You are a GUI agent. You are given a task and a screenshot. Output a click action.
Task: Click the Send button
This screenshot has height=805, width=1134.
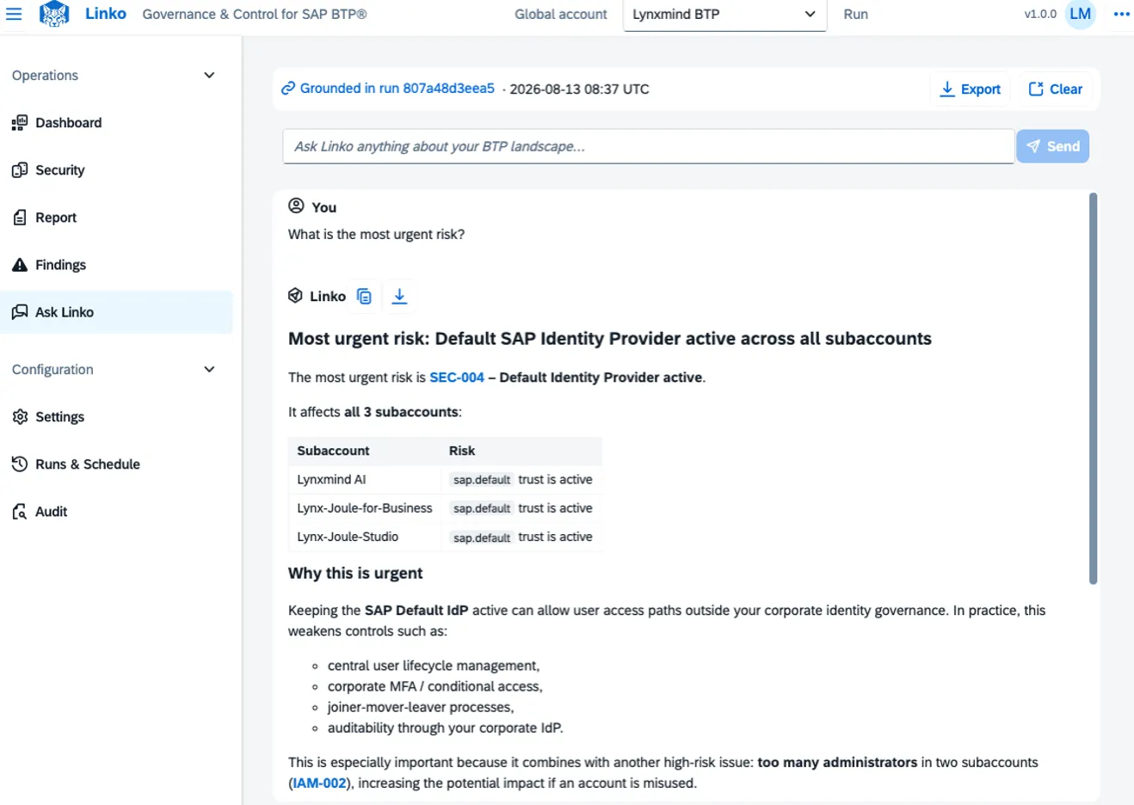[x=1053, y=146]
